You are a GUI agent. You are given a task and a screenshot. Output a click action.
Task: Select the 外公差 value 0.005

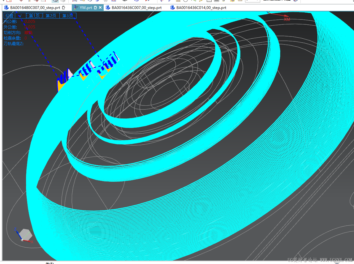click(30, 27)
